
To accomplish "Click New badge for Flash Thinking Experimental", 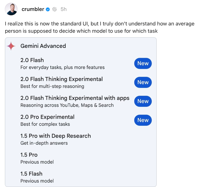I will pos(143,82).
